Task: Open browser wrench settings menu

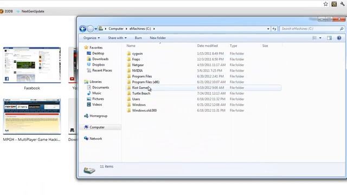Action: tap(342, 4)
